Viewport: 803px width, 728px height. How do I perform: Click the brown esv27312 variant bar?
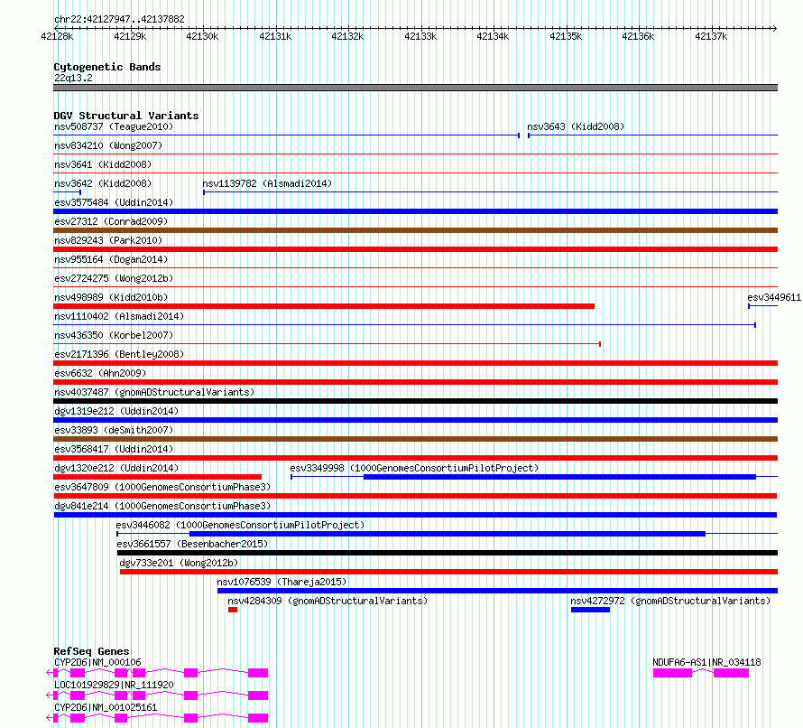coord(416,230)
